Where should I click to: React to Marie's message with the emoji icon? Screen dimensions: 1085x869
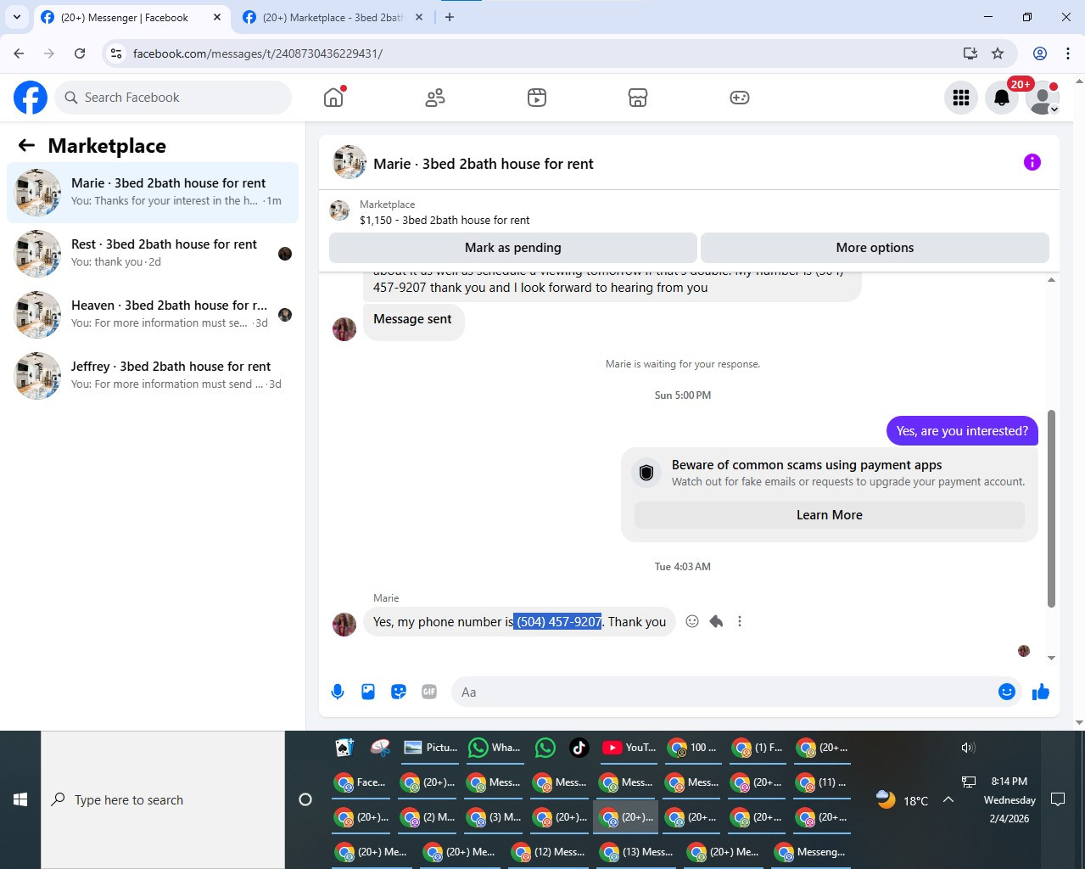click(x=692, y=621)
